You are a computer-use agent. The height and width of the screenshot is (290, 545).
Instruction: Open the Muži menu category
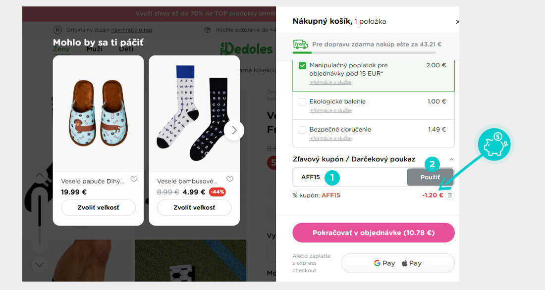click(94, 49)
